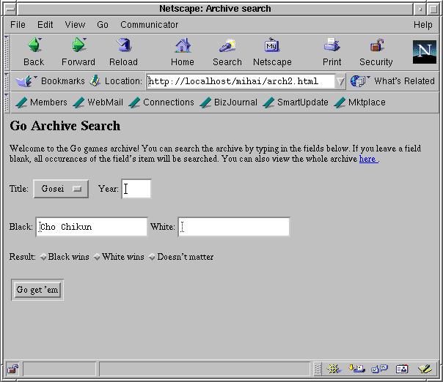Select the White wins radio option
Screen dimensions: 443x382
(x=98, y=258)
